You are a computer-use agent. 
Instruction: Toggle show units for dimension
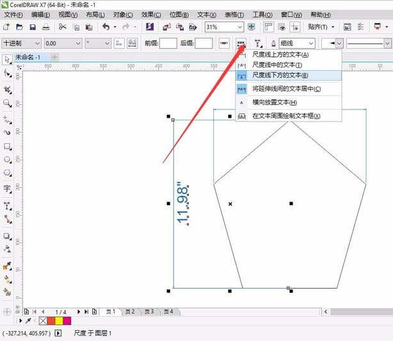(x=119, y=44)
